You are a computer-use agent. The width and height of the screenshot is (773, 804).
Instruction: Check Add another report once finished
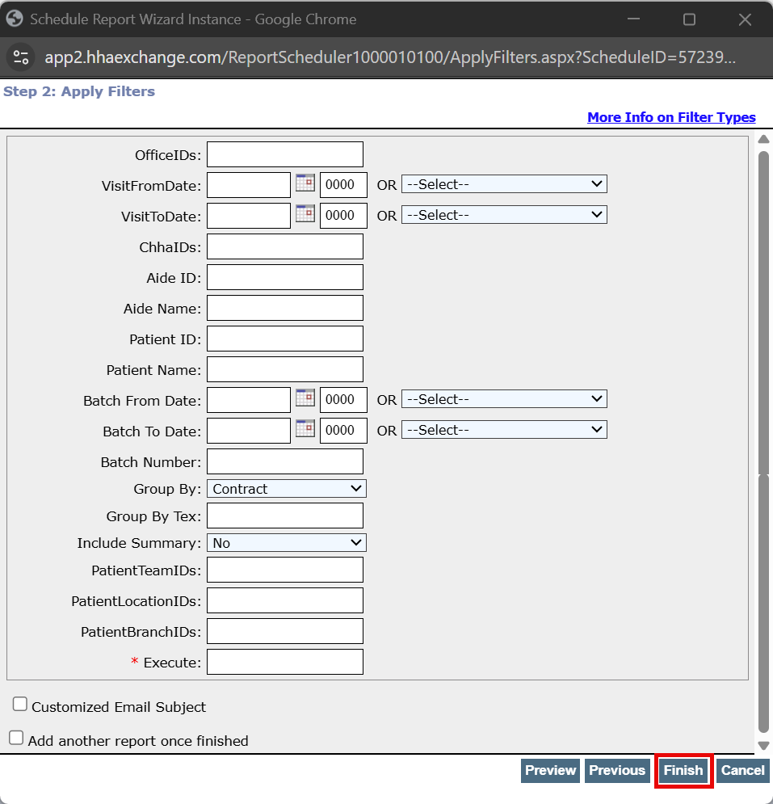pos(16,739)
